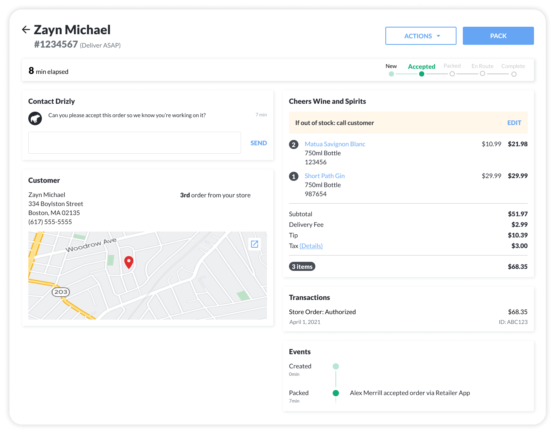556x434 pixels.
Task: Click the Subtotal amount $51.97
Action: [518, 214]
